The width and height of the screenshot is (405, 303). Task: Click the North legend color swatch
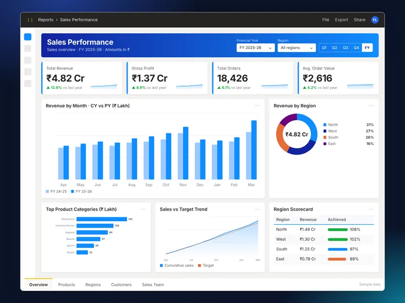pyautogui.click(x=325, y=125)
